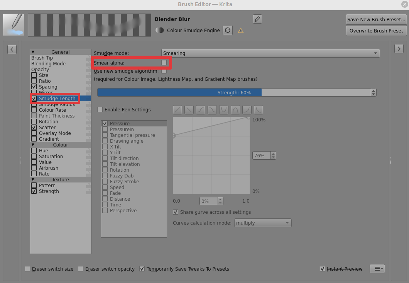Enable the Smear alpha checkbox

(x=164, y=63)
